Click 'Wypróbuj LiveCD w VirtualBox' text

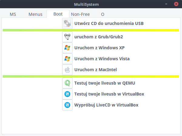pyautogui.click(x=106, y=105)
